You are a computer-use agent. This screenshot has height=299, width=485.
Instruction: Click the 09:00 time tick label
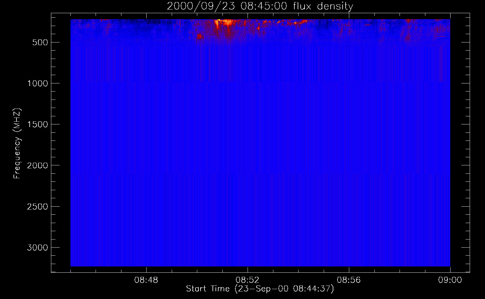(450, 280)
